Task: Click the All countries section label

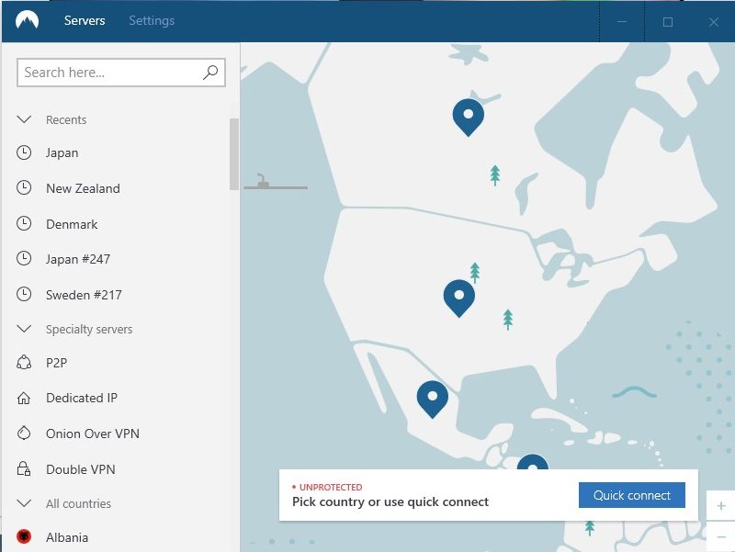Action: 78,503
